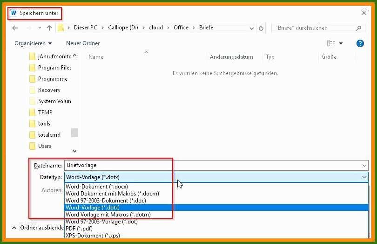Select System Volume folder in the tree
This screenshot has width=377, height=244.
(x=50, y=101)
